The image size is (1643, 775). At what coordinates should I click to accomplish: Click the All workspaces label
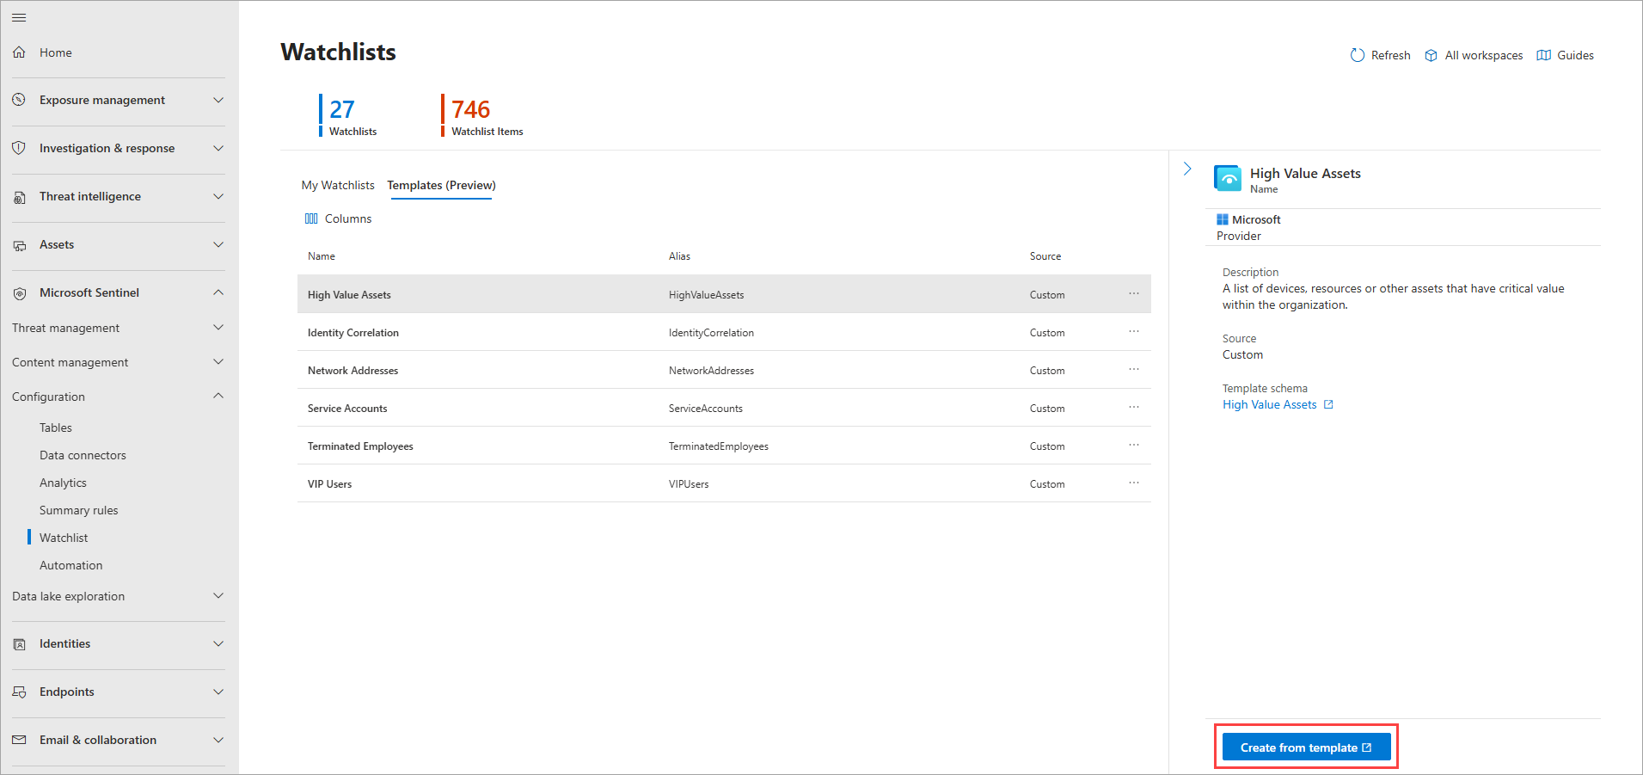[x=1483, y=55]
